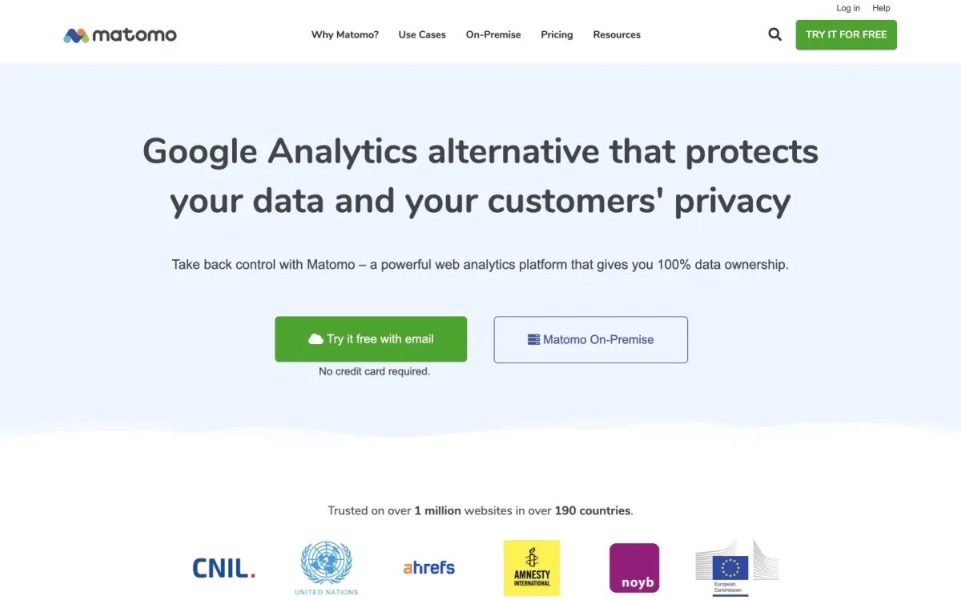Expand the On-Premise menu
The width and height of the screenshot is (961, 600).
coord(493,34)
